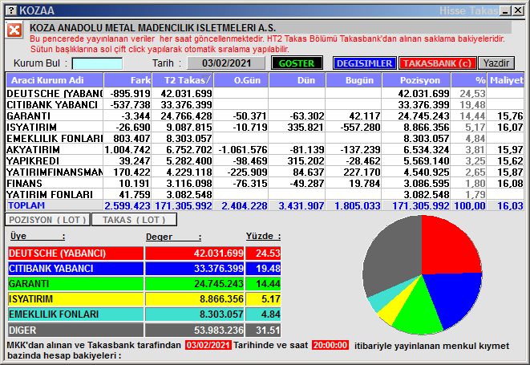Click the legend value 53.983.236
The image size is (530, 365).
[x=219, y=330]
